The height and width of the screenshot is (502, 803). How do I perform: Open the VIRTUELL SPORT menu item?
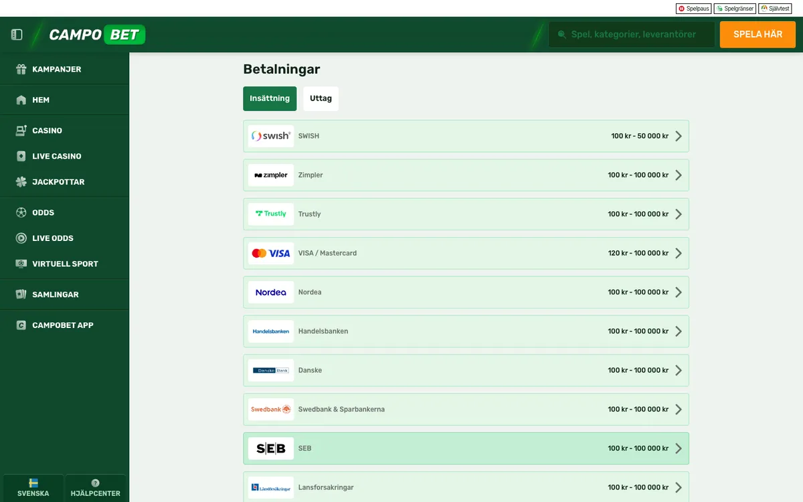(64, 264)
